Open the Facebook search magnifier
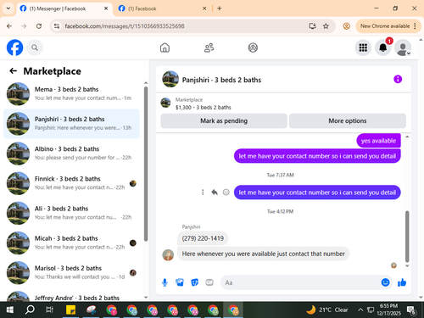Image resolution: width=424 pixels, height=318 pixels. (35, 47)
